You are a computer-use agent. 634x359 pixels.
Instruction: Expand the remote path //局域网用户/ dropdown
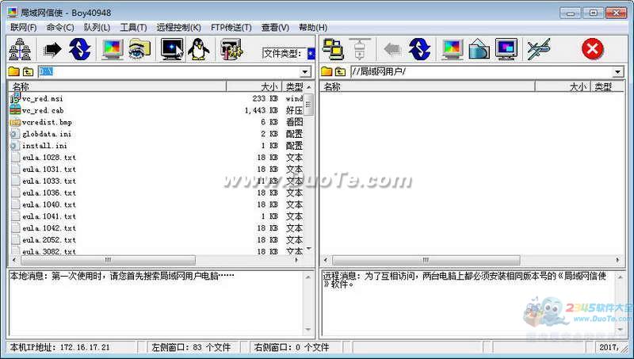pos(618,72)
